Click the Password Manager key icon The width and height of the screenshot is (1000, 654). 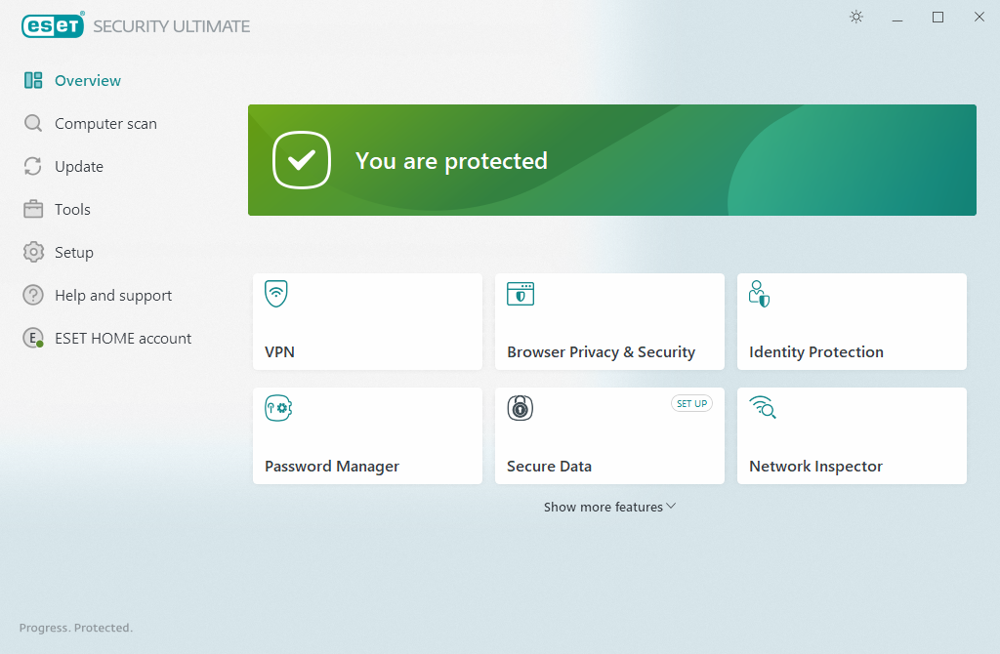click(x=278, y=408)
